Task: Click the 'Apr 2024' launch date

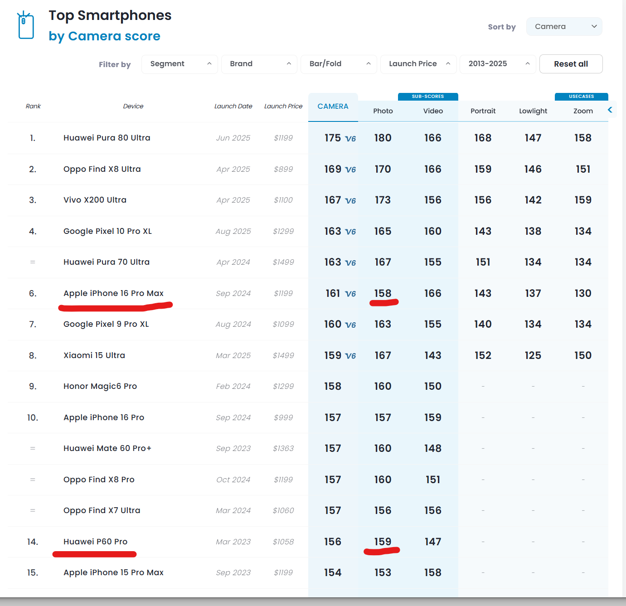Action: [233, 262]
